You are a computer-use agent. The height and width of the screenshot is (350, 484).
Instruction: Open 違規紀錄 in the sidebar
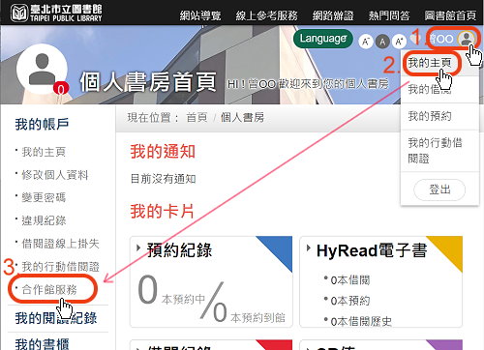[44, 220]
